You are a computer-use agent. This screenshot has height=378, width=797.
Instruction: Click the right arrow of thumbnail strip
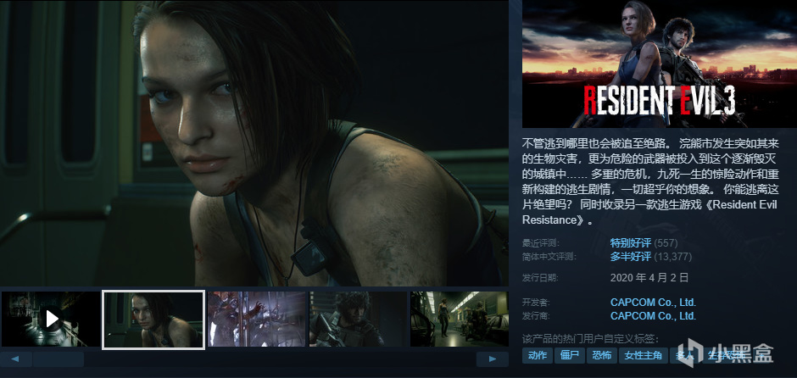pos(492,359)
